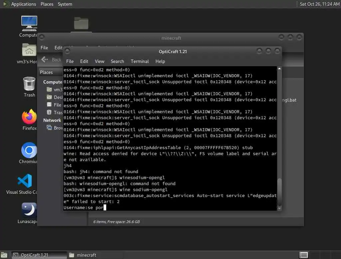Click the window menu button of minecraft
Screen dimensions: 341x259
coord(42,37)
